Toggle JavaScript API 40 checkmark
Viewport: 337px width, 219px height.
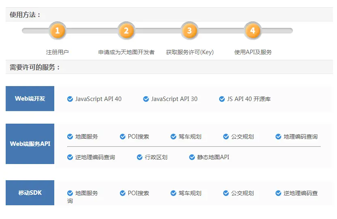[x=70, y=99]
